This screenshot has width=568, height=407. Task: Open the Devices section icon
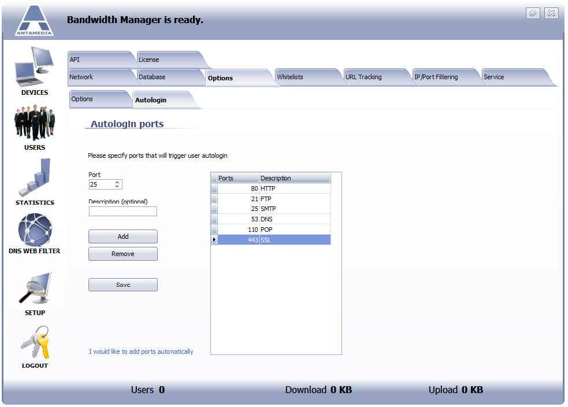(35, 66)
